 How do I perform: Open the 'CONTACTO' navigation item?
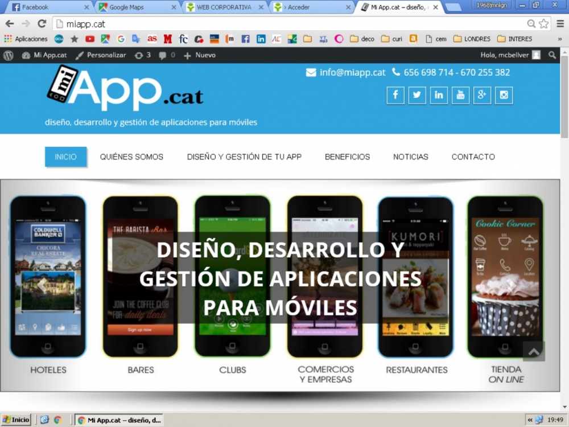[473, 157]
